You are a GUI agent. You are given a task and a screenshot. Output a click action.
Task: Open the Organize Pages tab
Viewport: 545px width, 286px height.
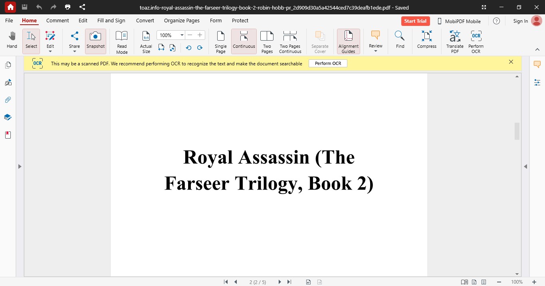182,21
